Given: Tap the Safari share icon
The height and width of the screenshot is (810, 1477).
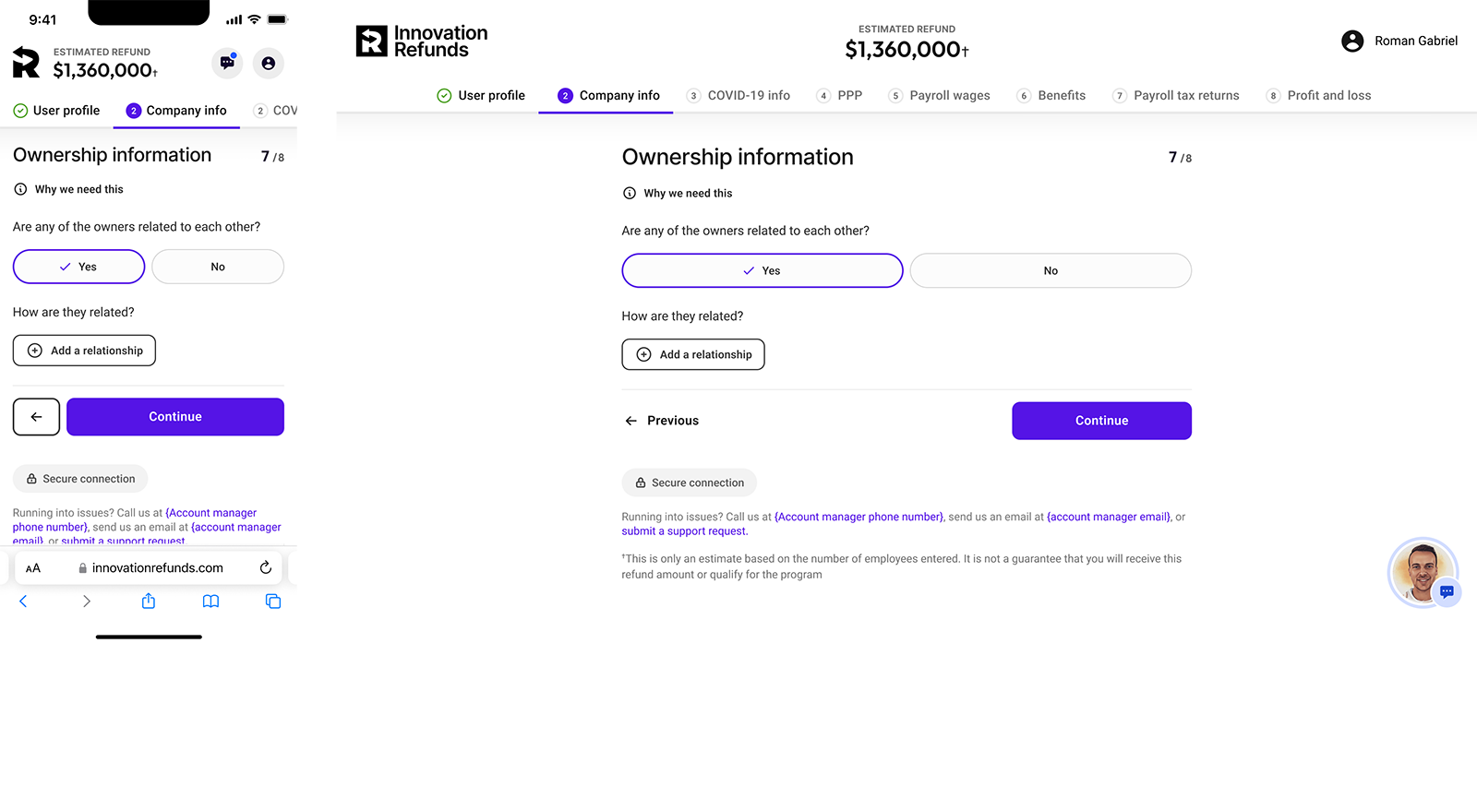Looking at the screenshot, I should pos(149,602).
